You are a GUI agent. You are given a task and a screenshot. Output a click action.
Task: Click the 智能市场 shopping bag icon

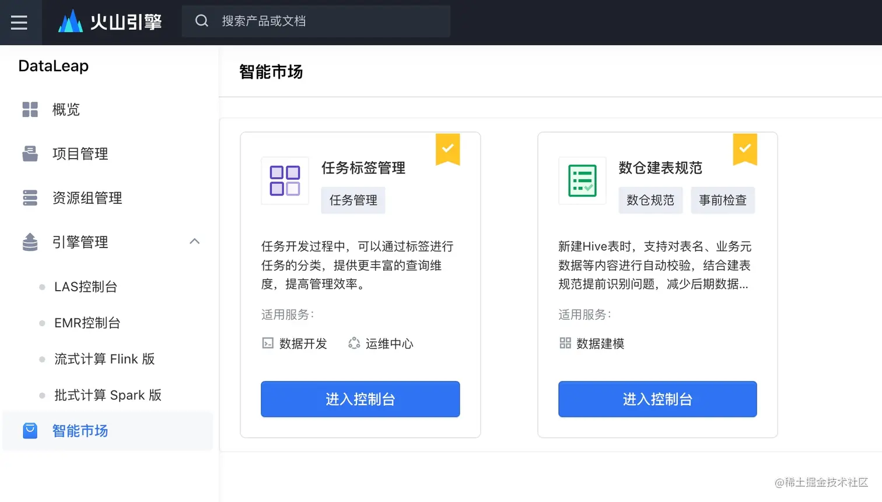coord(30,431)
